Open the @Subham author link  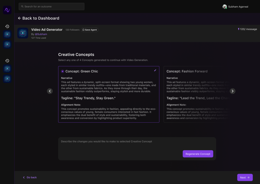tap(41, 34)
